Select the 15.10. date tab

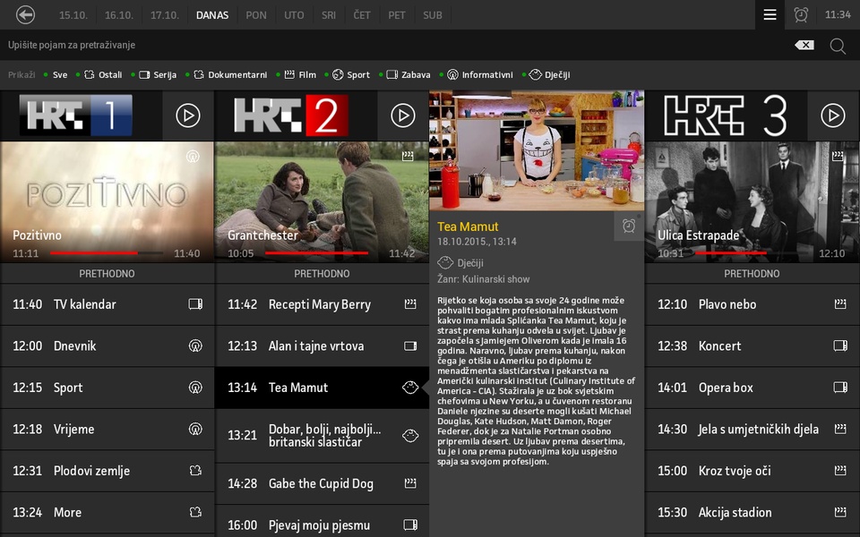pyautogui.click(x=73, y=15)
